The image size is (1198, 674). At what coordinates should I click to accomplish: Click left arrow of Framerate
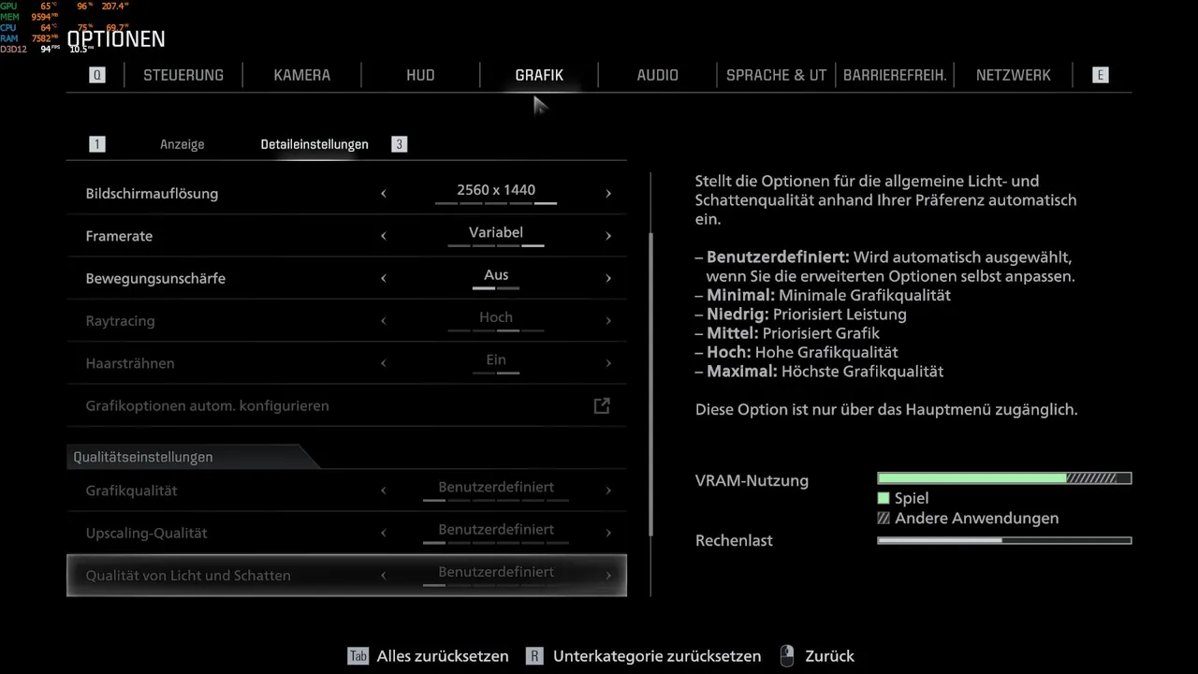pos(384,236)
